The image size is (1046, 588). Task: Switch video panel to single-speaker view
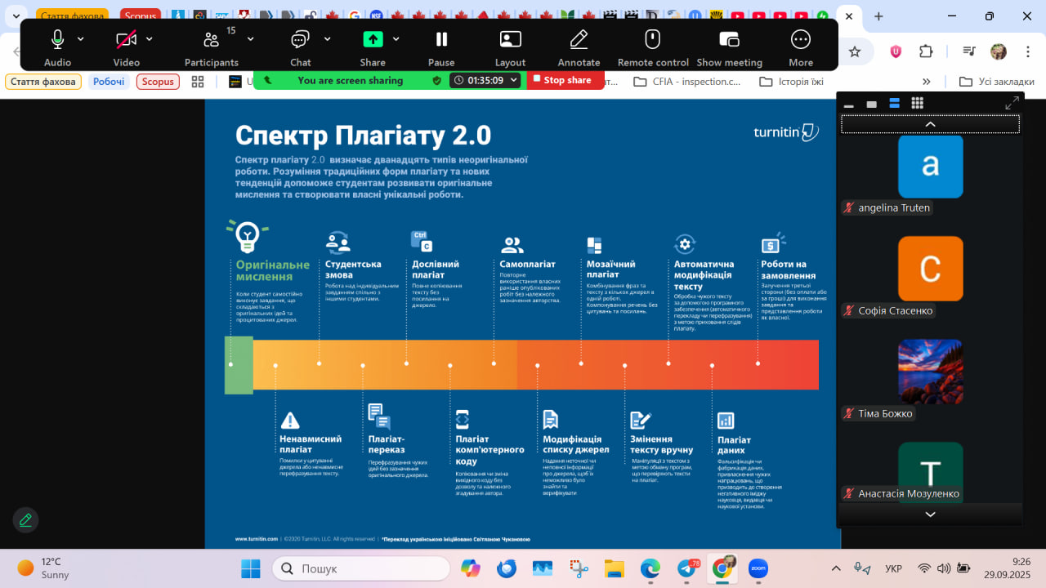[x=872, y=104]
